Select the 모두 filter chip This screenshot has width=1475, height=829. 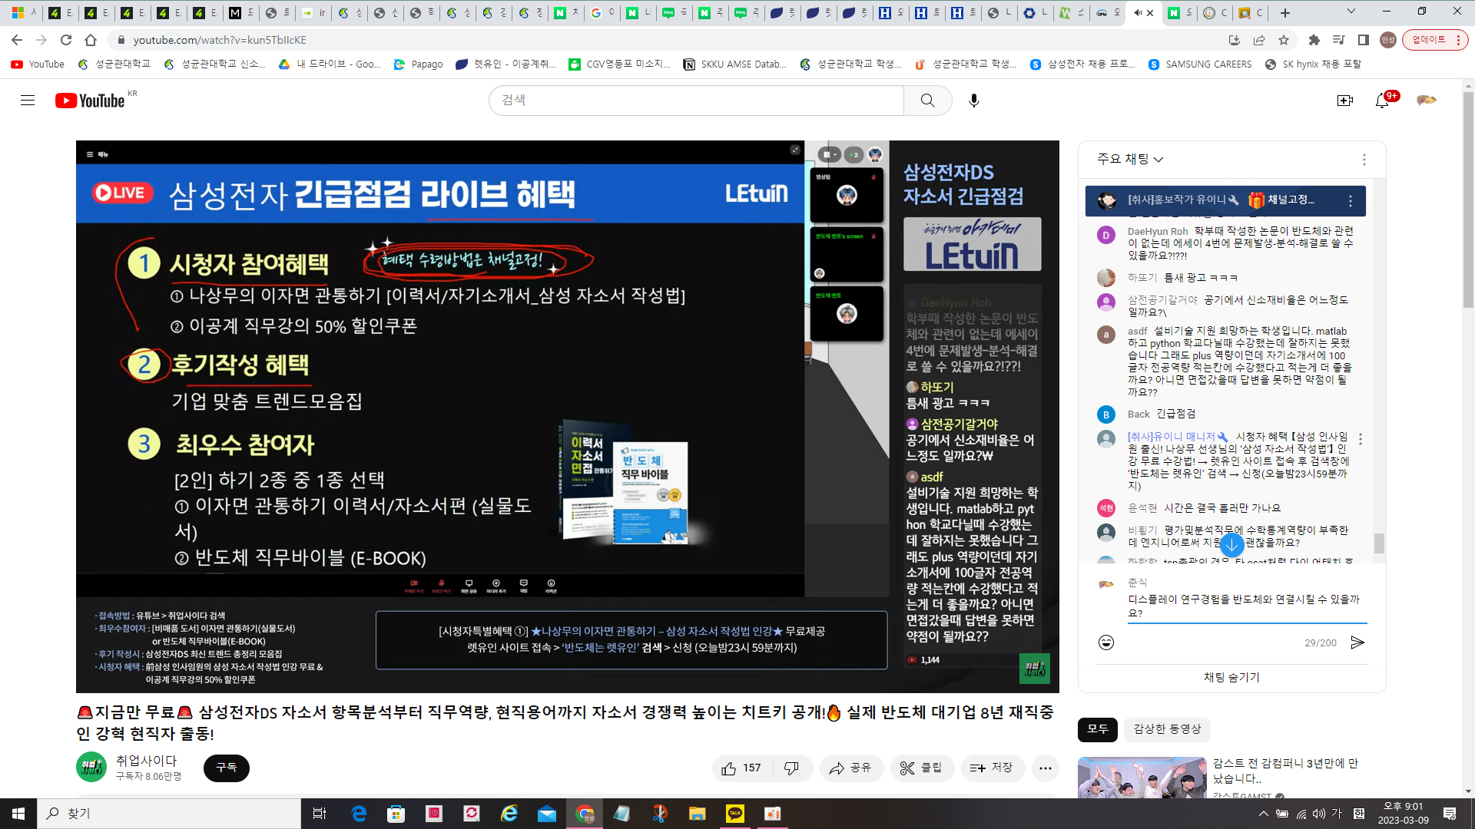coord(1097,728)
